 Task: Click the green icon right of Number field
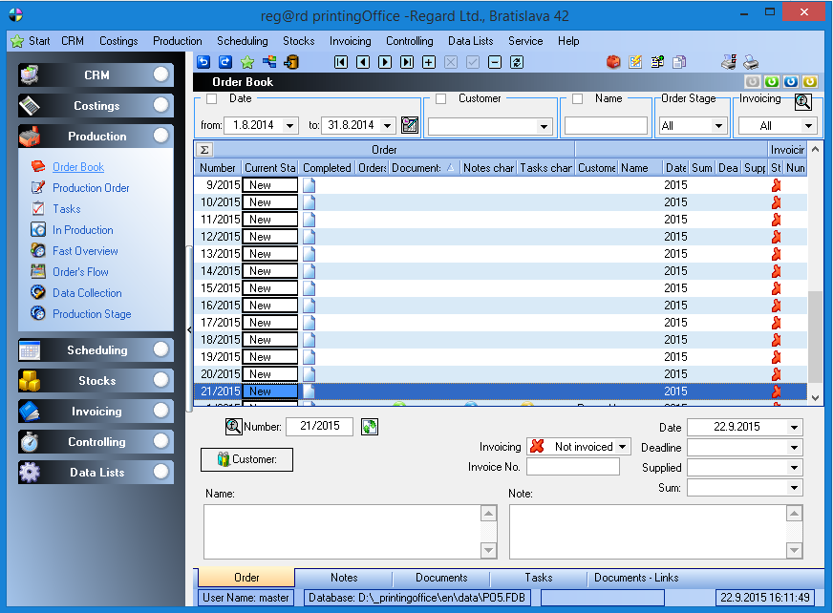coord(370,426)
